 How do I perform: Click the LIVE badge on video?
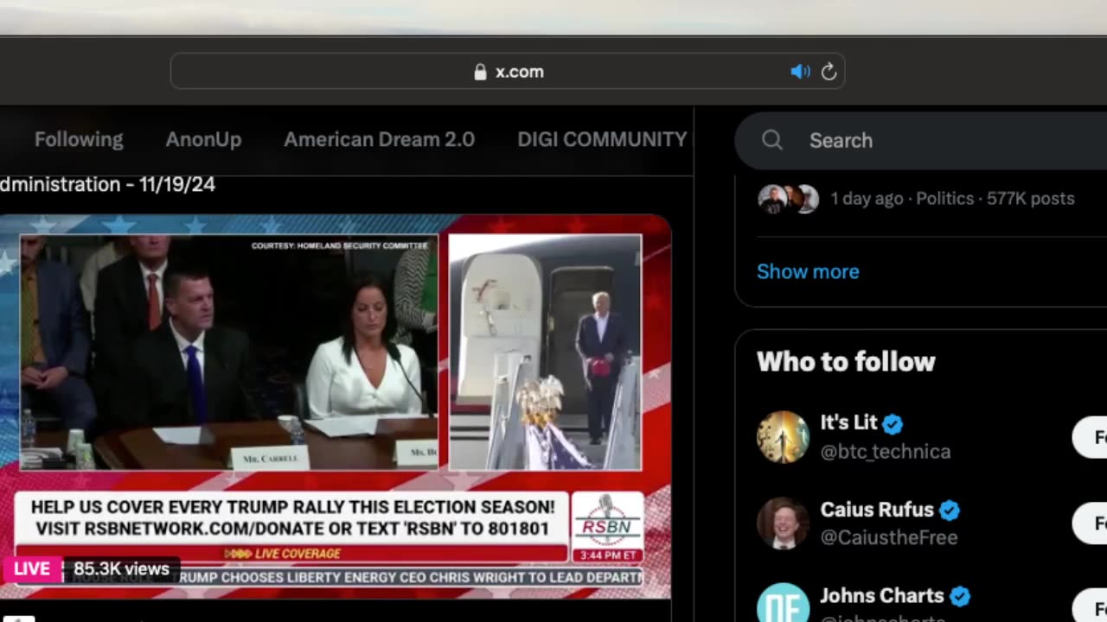(x=32, y=568)
